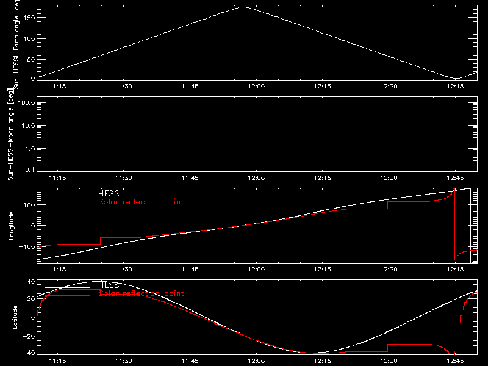Click the 11:15 time label under Longitude plot
Screen dimensions: 488x366
click(x=57, y=269)
